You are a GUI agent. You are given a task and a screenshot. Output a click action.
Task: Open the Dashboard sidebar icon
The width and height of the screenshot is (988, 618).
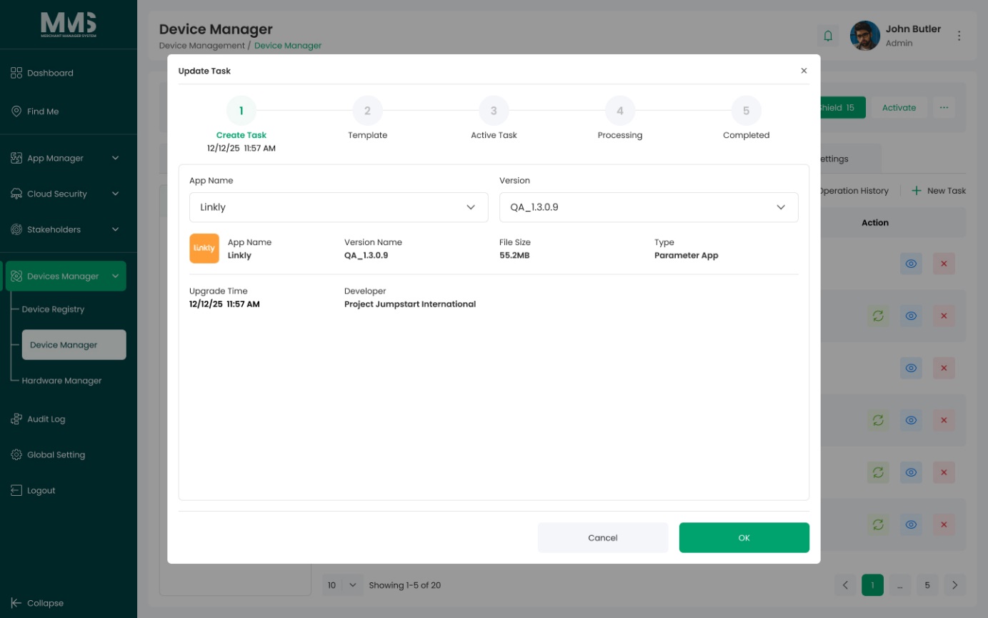pos(16,73)
